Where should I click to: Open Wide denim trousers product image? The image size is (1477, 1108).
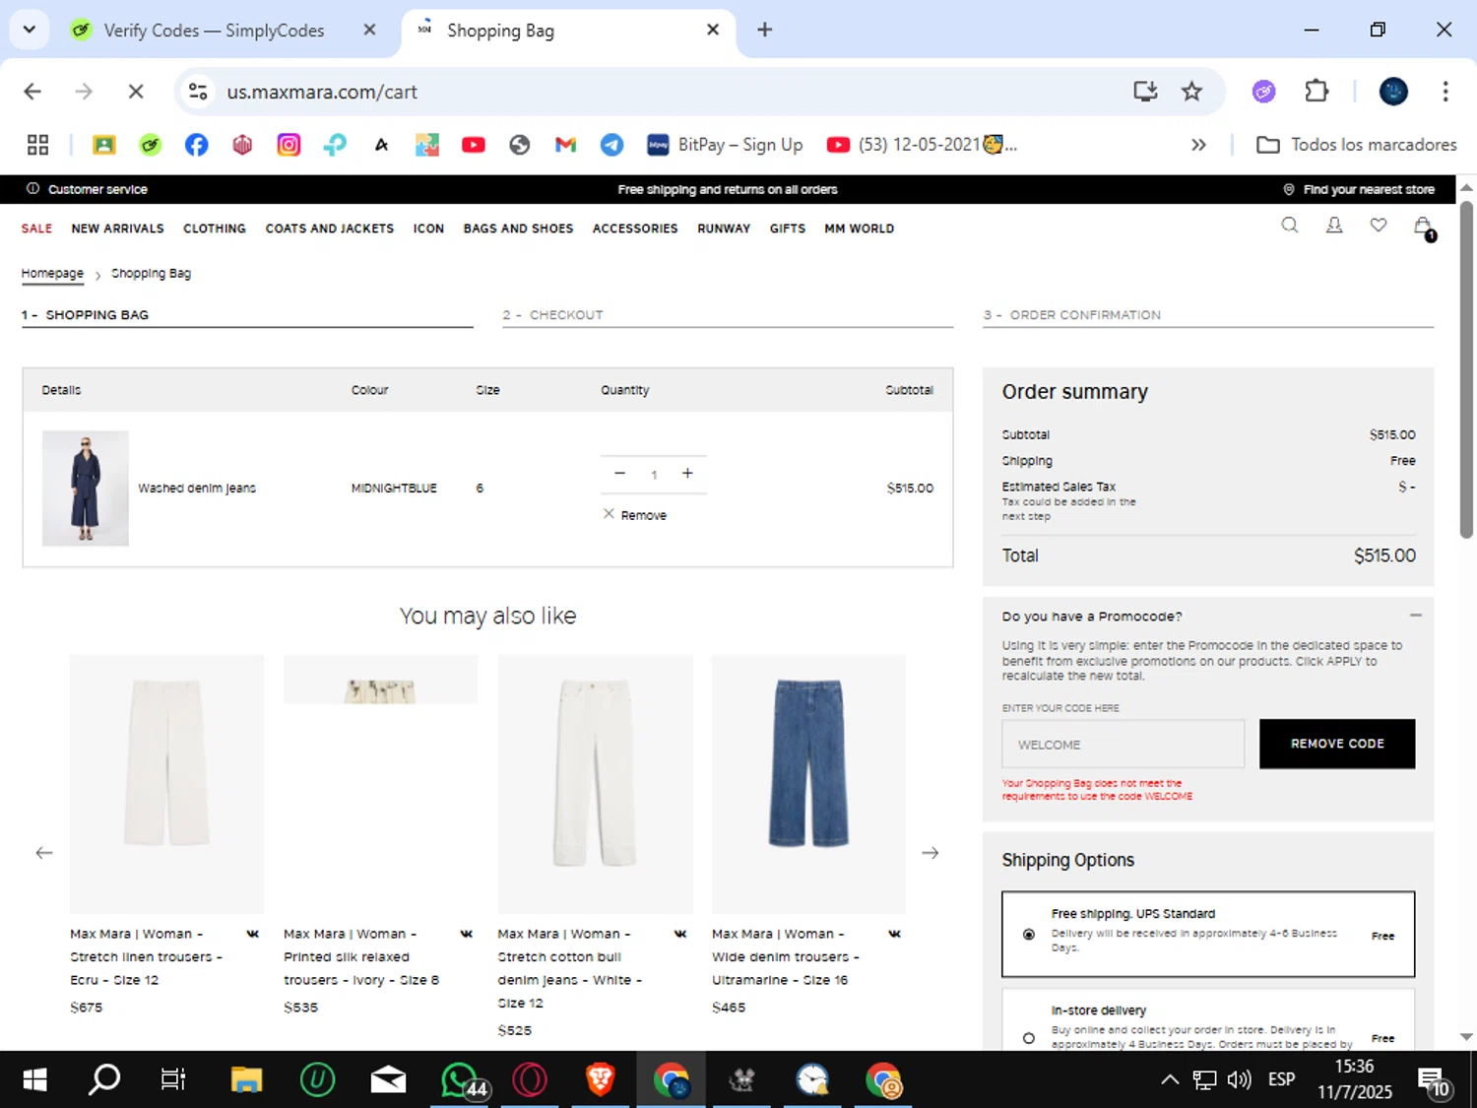(808, 784)
